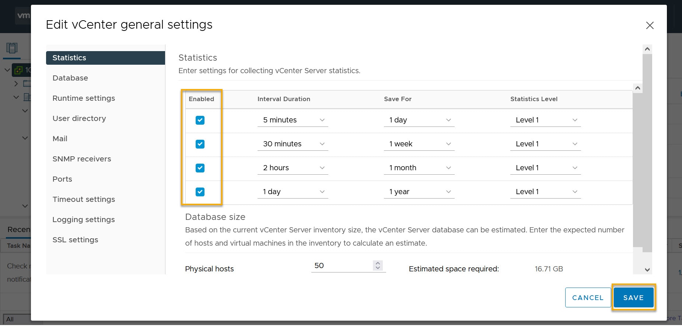This screenshot has width=682, height=328.
Task: Open the Save For 1 year dropdown
Action: (419, 192)
